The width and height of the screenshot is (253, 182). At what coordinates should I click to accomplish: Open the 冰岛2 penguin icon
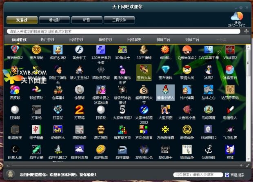click(209, 70)
